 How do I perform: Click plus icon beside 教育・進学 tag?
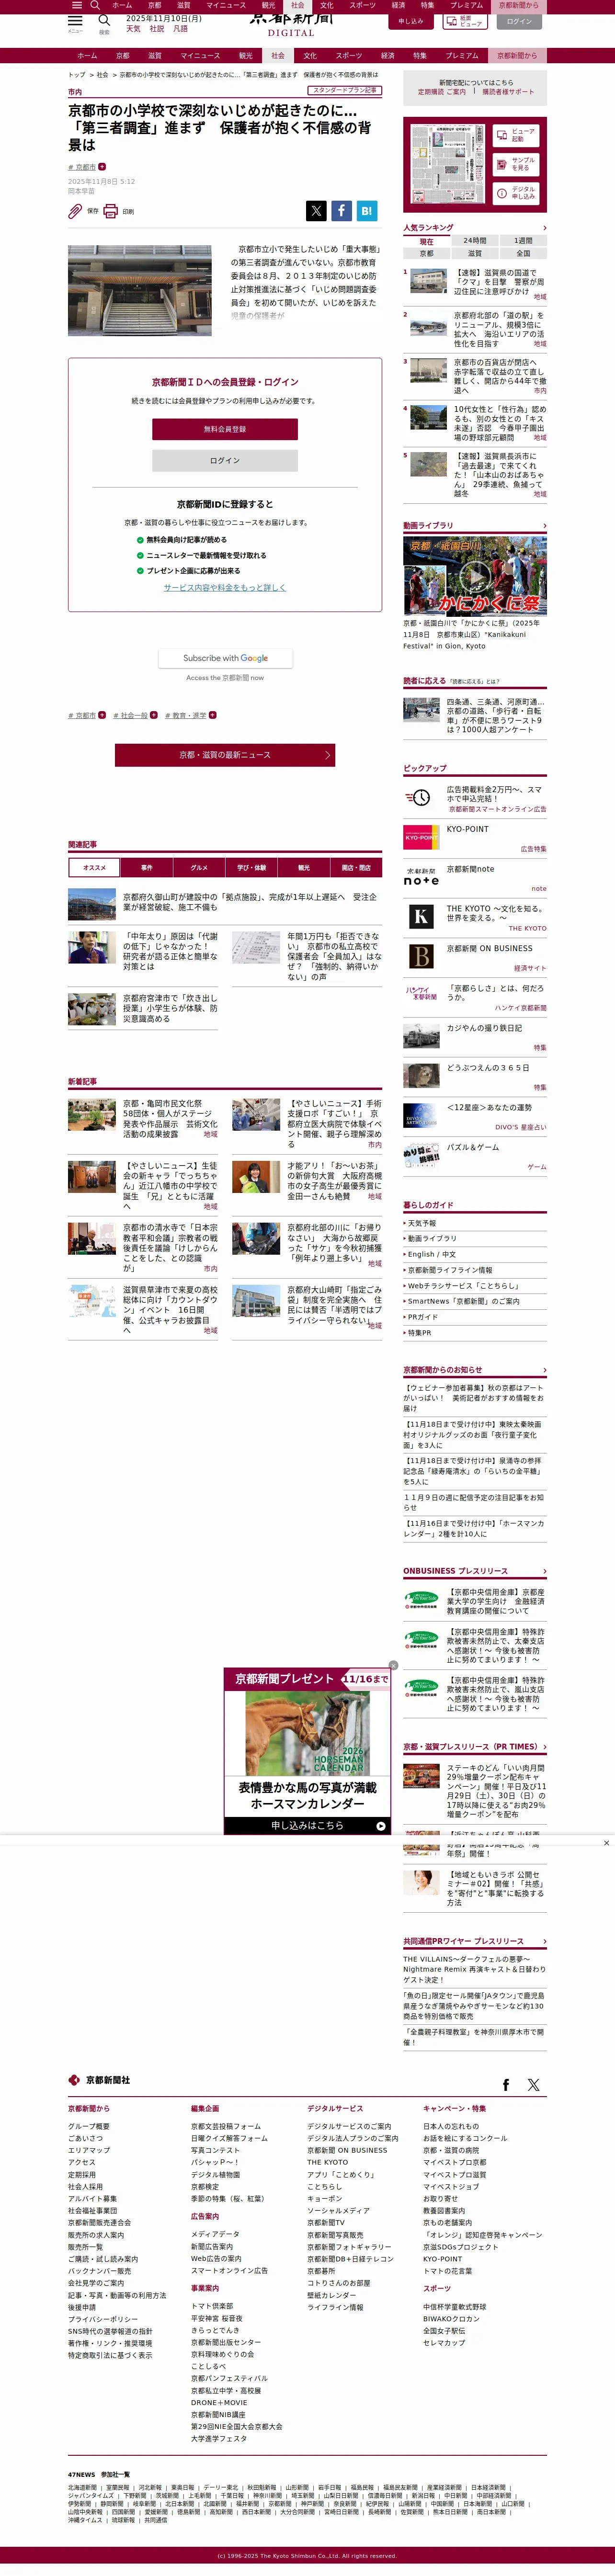point(213,715)
